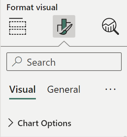Click the Chart Options label
127x137 pixels.
pyautogui.click(x=44, y=123)
